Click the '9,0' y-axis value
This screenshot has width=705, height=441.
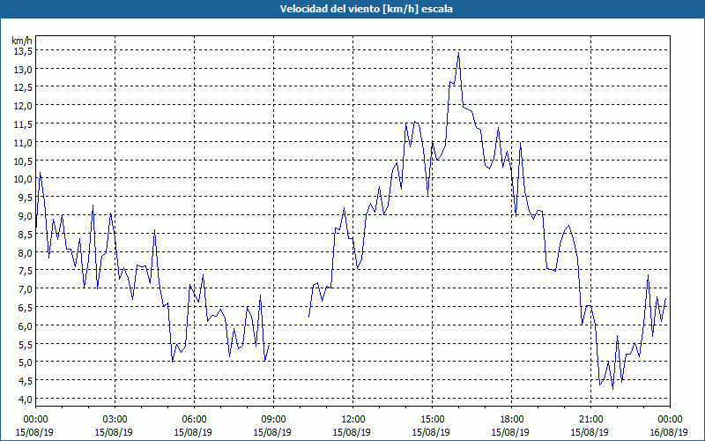(x=26, y=216)
